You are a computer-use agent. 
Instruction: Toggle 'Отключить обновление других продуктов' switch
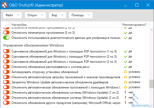click(6, 103)
